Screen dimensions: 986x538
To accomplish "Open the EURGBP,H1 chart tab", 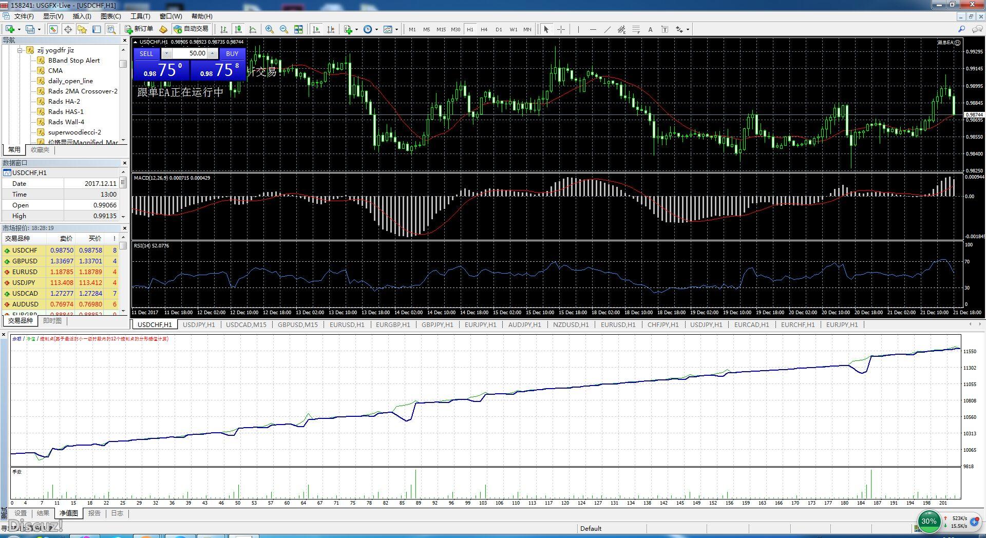I will tap(393, 325).
